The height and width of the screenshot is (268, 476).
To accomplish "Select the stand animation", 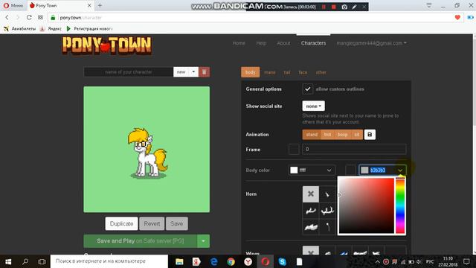I will (312, 134).
